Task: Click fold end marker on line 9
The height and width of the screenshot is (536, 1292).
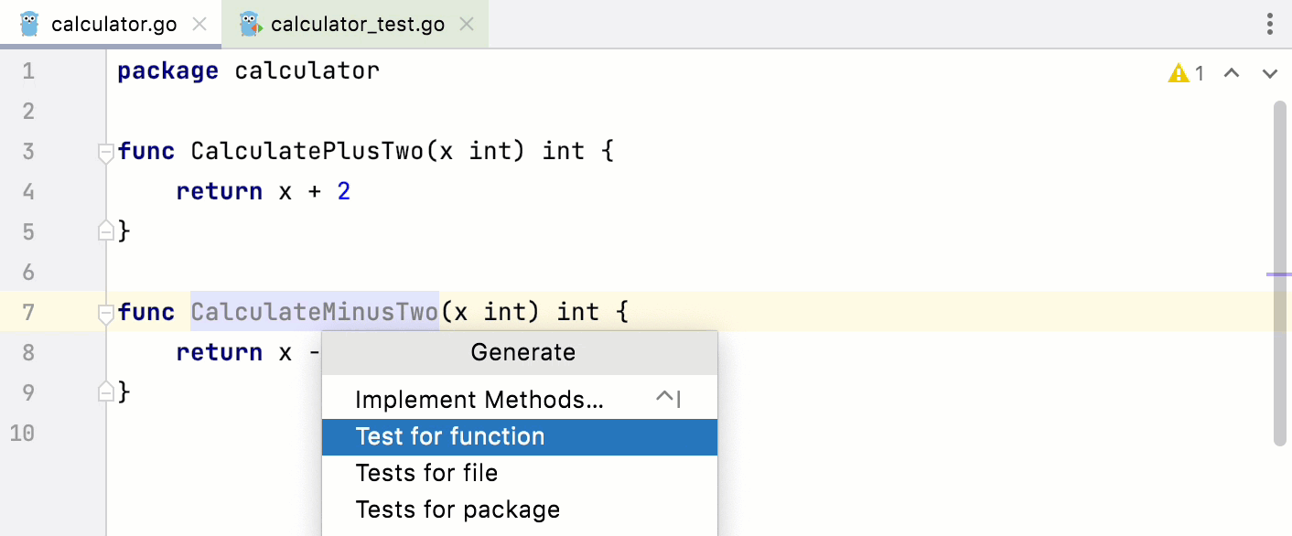Action: click(106, 392)
